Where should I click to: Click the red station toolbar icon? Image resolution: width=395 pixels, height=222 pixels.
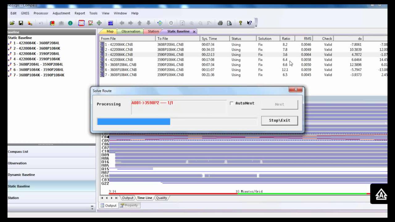click(52, 23)
